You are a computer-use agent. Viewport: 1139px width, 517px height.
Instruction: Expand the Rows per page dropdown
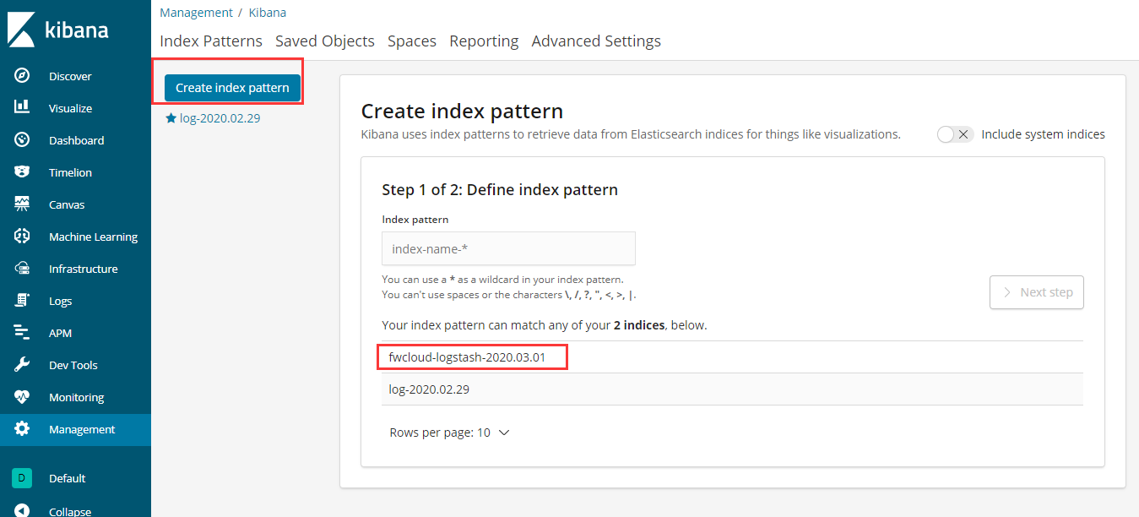point(449,433)
